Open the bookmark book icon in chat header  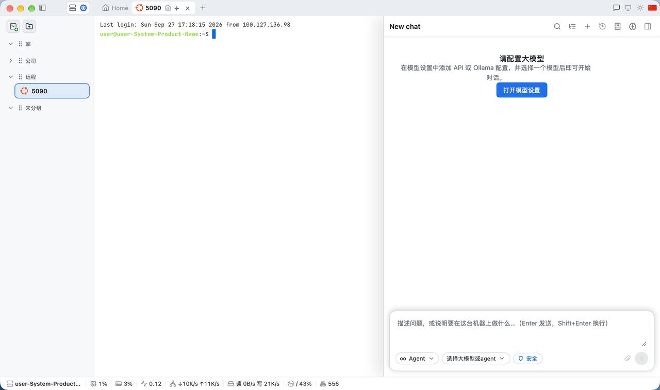pyautogui.click(x=618, y=26)
